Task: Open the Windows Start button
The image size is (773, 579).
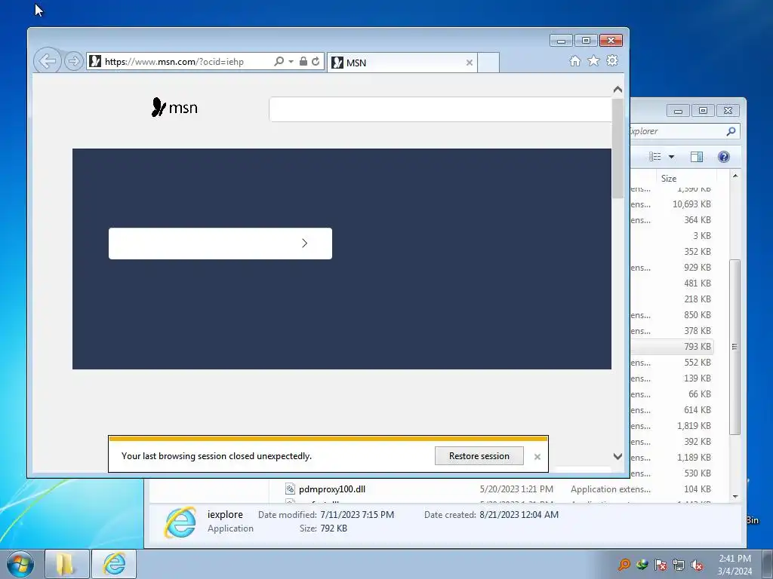Action: click(20, 564)
